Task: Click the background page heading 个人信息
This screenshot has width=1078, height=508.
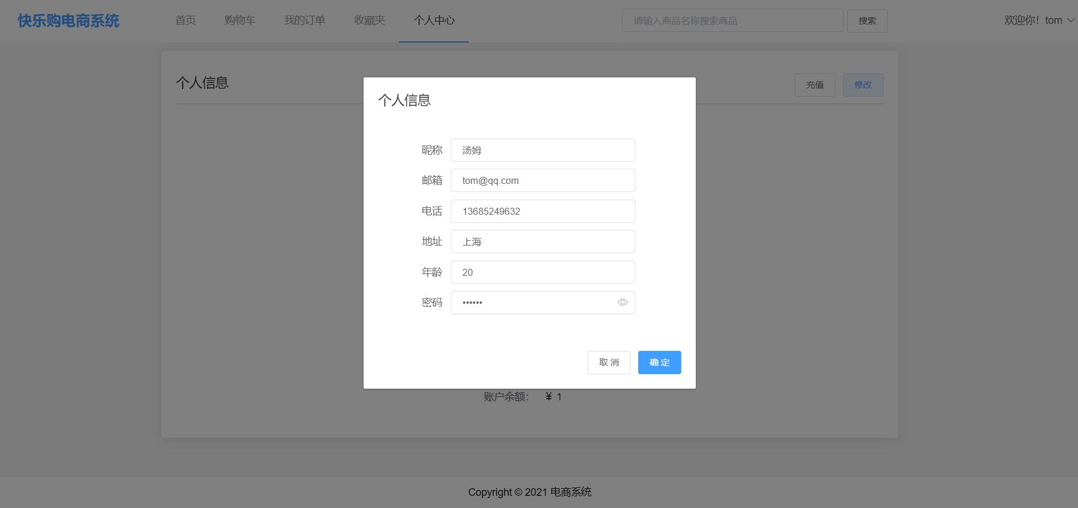Action: click(x=202, y=83)
